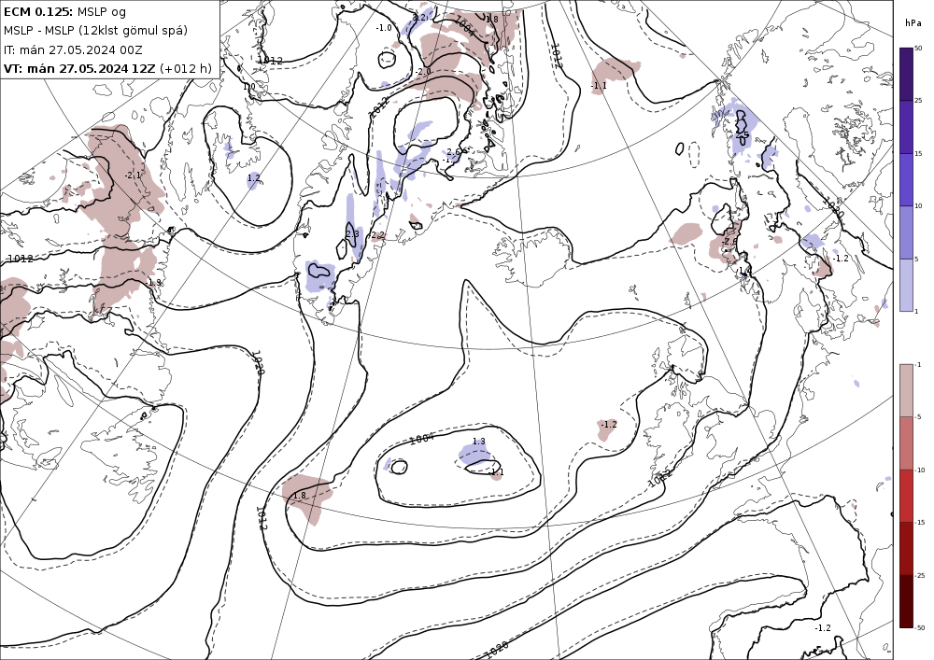
Task: Pick the dark red -15 to -25 legend segment
Action: pyautogui.click(x=906, y=548)
